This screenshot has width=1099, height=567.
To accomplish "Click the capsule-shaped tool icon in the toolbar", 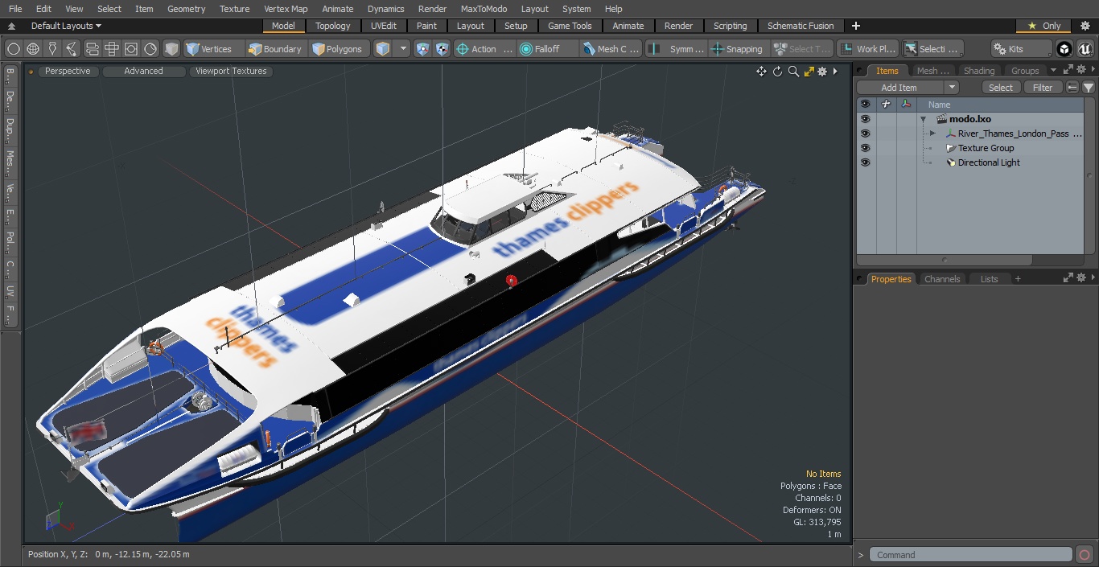I will click(92, 49).
